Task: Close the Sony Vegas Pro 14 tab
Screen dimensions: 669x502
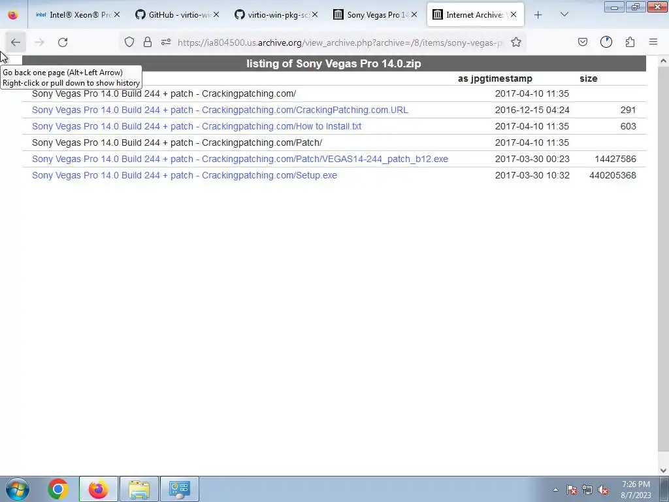Action: point(414,14)
